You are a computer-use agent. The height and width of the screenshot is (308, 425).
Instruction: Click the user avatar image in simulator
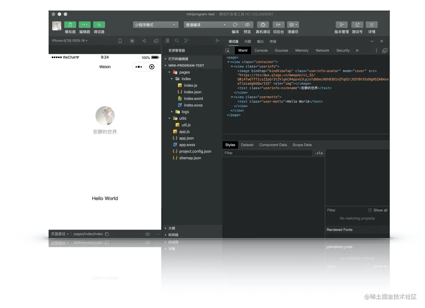point(105,116)
